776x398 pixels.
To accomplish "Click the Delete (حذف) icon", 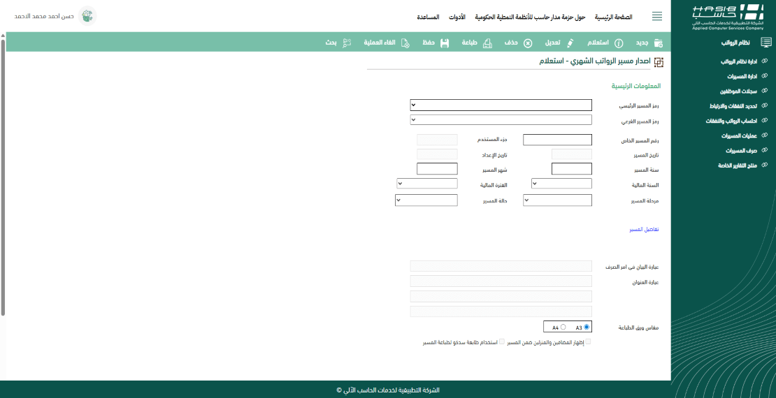I will [528, 43].
